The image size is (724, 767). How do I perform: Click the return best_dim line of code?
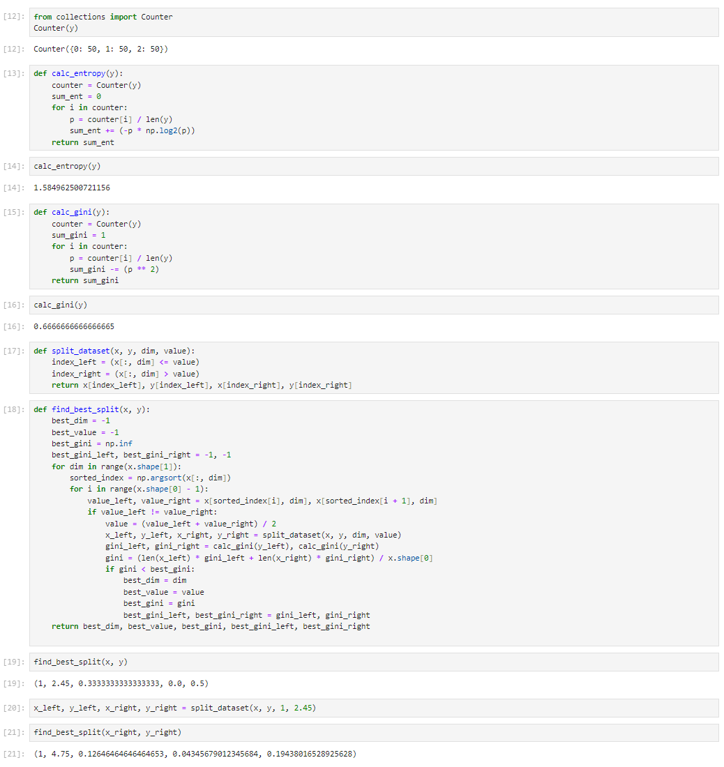tap(211, 626)
